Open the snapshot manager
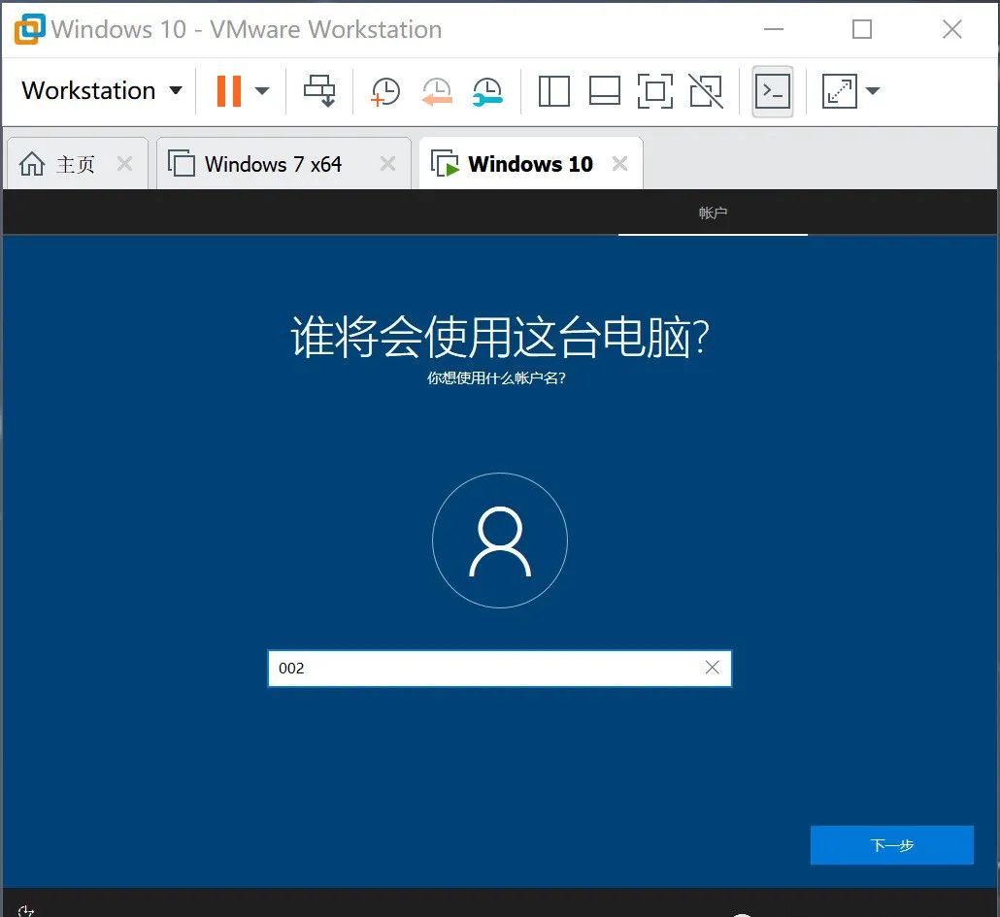This screenshot has height=917, width=1000. [487, 90]
